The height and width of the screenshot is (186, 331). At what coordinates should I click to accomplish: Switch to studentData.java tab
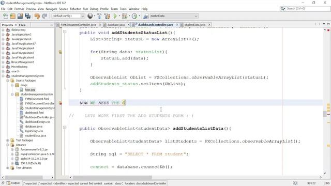(194, 25)
